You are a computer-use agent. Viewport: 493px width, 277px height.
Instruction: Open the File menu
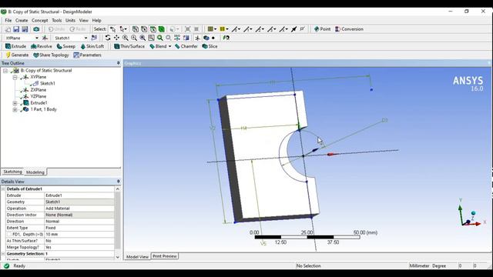[x=8, y=21]
